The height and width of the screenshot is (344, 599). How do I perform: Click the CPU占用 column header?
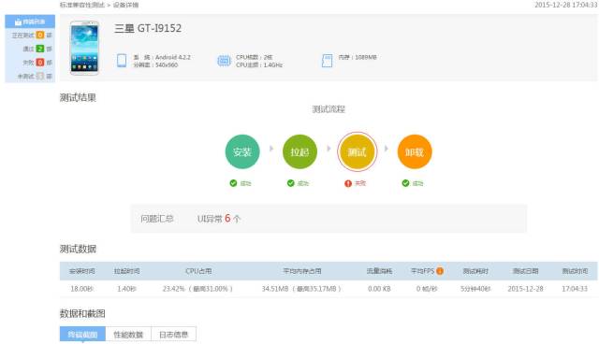click(x=198, y=271)
